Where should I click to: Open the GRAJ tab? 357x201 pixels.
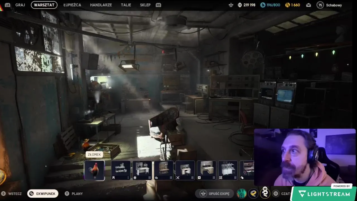20,5
